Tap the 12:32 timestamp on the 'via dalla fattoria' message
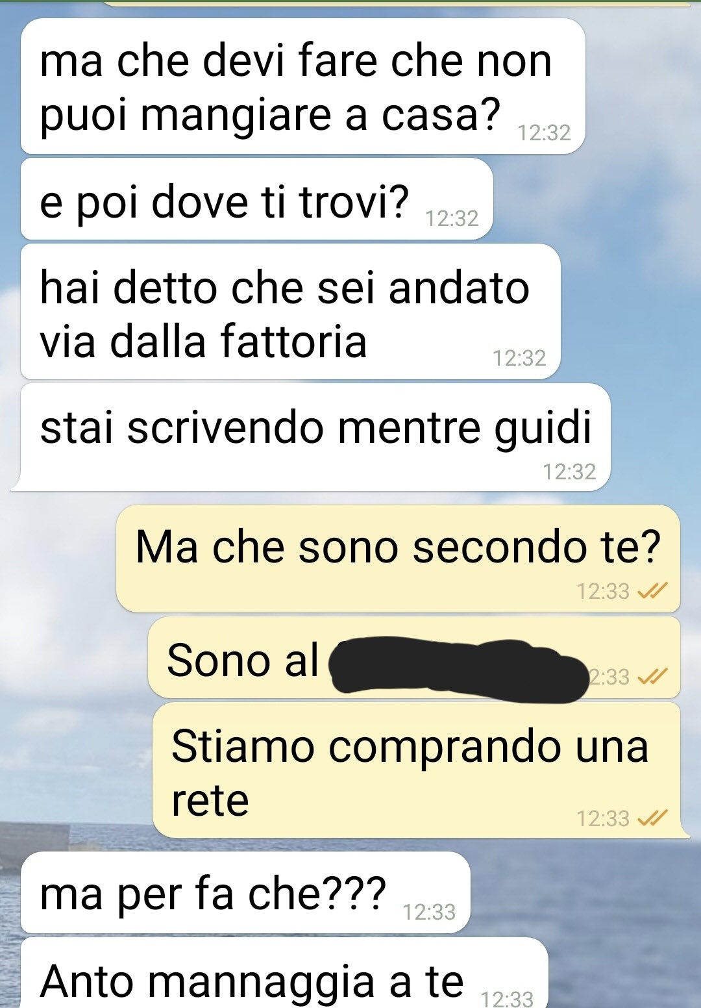Image resolution: width=701 pixels, height=1008 pixels. coord(519,358)
